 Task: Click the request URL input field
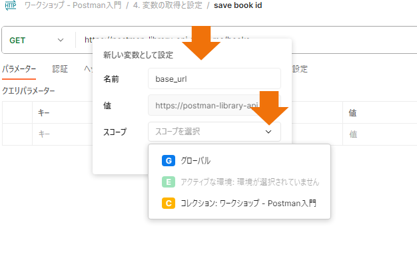(247, 40)
